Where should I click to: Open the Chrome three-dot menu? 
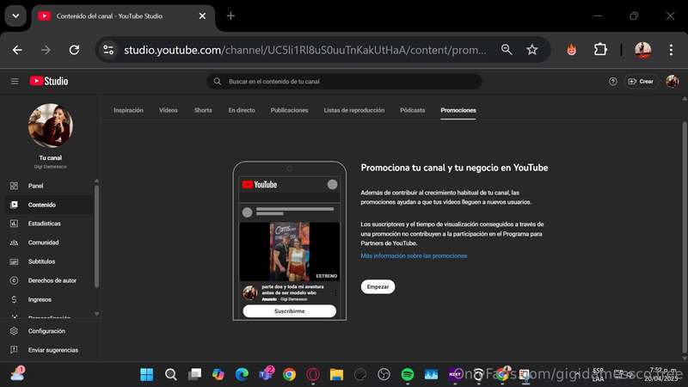(x=671, y=50)
